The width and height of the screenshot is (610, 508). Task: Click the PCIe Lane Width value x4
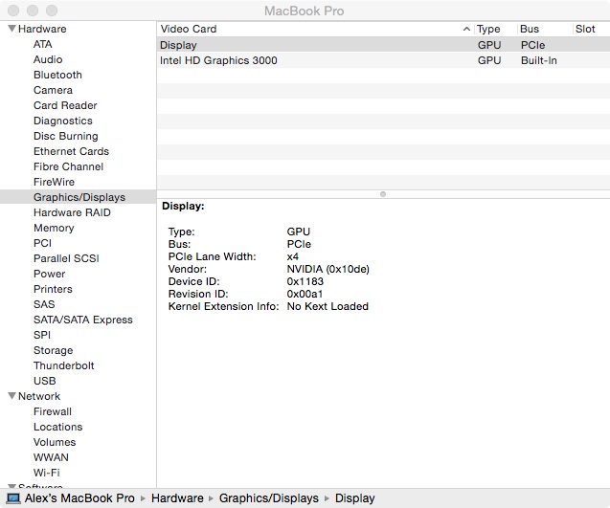tap(293, 256)
